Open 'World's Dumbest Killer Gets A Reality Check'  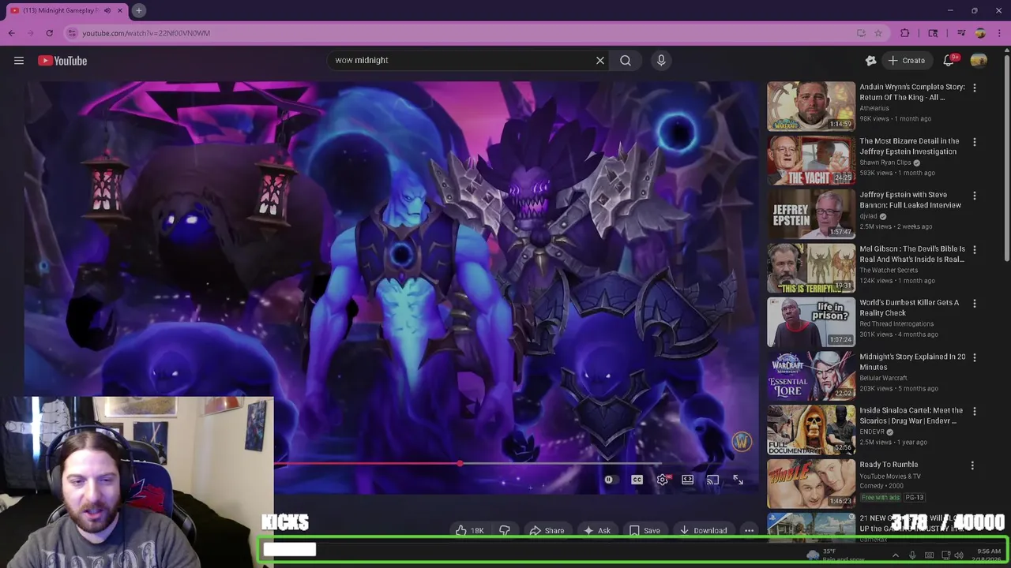click(909, 308)
